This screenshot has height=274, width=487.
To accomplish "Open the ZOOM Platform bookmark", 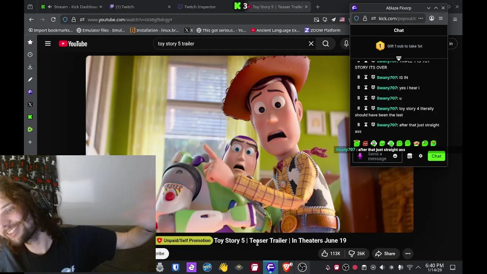I will point(322,30).
